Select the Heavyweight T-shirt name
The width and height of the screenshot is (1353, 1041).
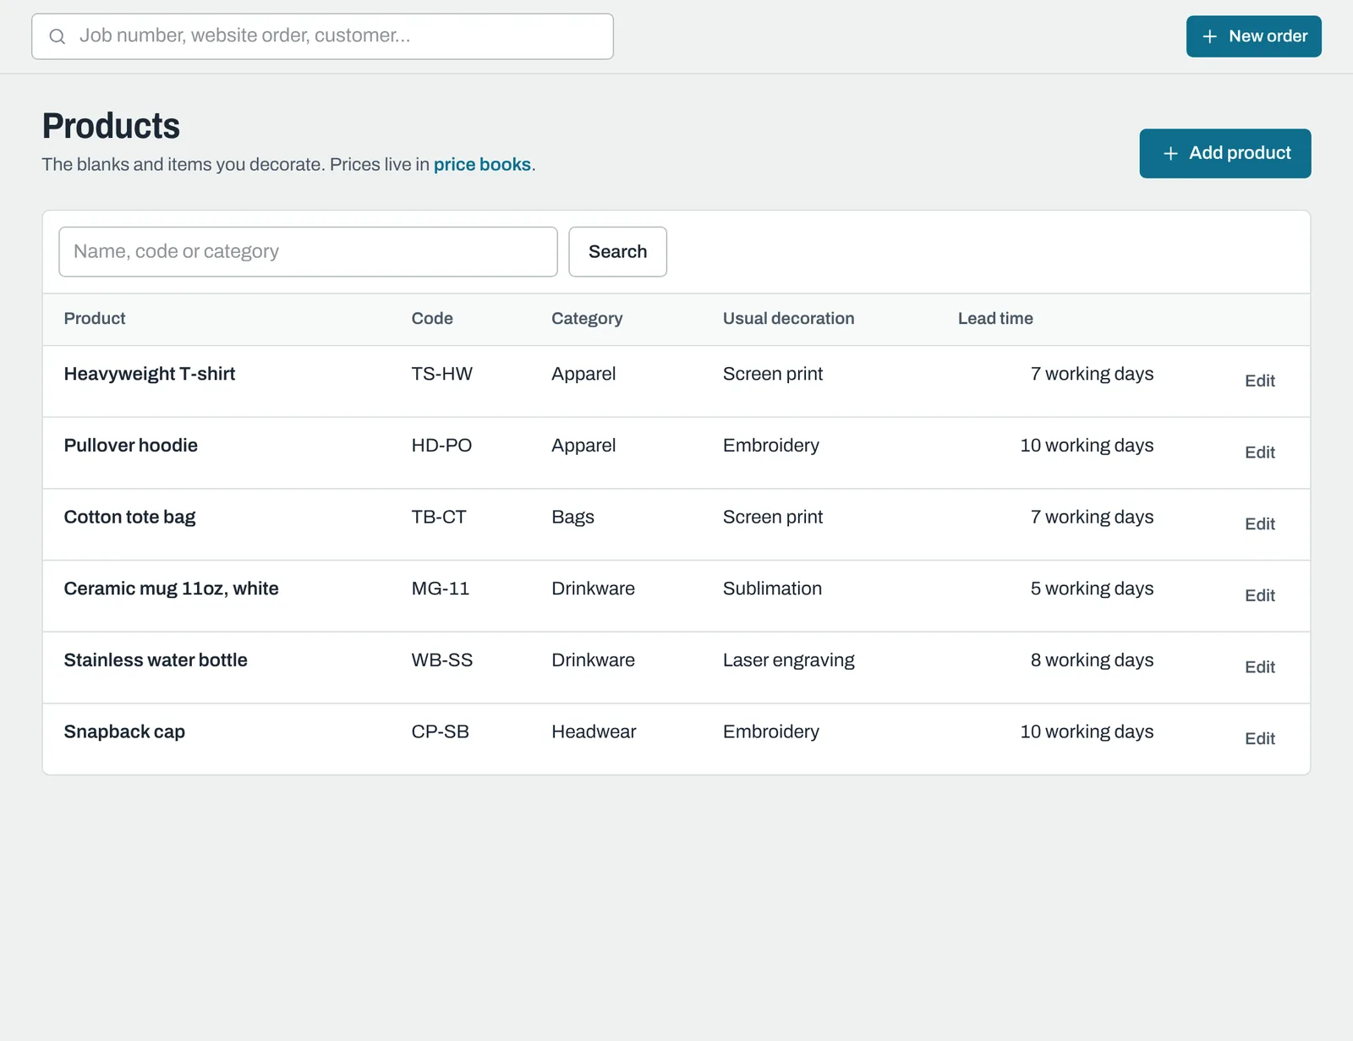(x=150, y=374)
